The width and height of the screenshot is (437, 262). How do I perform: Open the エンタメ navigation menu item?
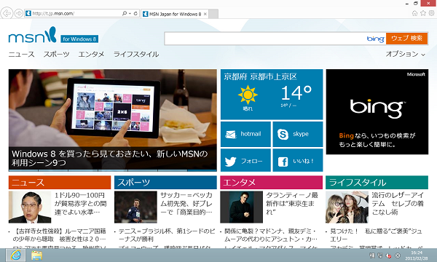click(91, 55)
